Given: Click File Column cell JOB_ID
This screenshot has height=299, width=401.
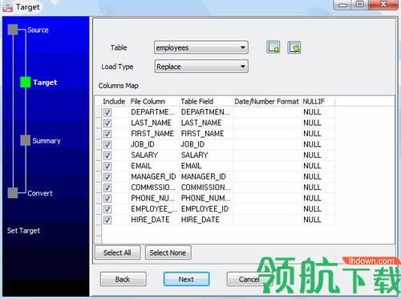Looking at the screenshot, I should point(154,144).
